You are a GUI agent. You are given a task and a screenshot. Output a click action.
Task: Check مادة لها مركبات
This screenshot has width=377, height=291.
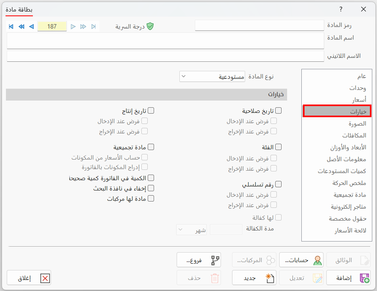(151, 198)
